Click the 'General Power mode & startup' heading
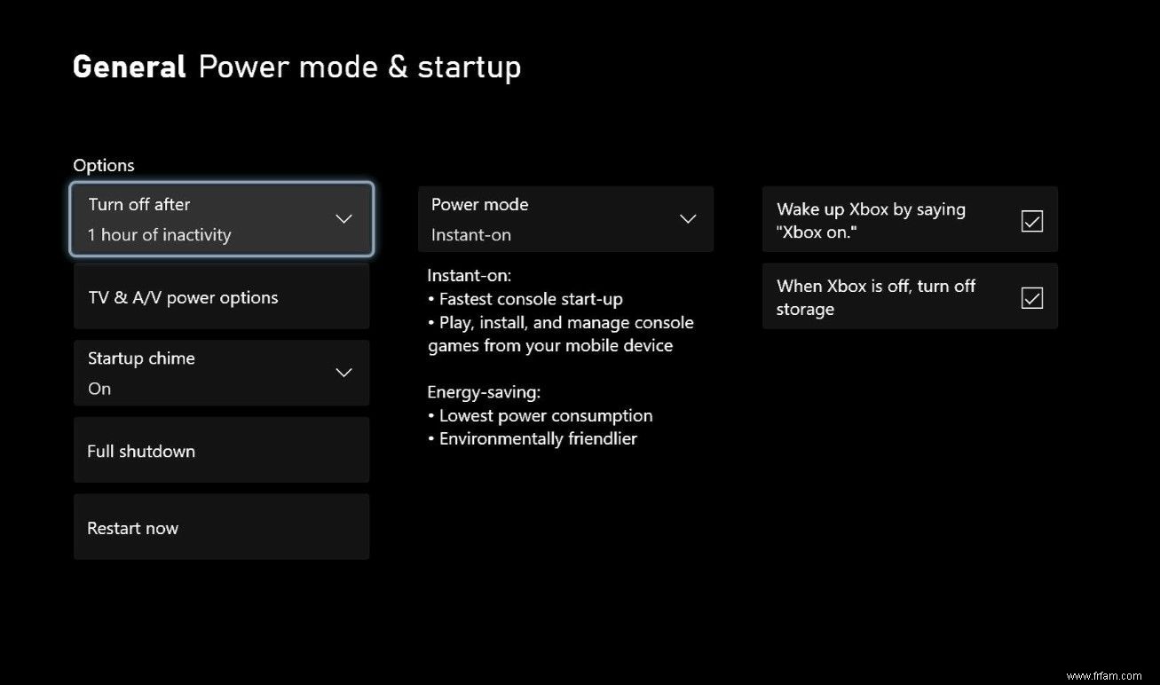This screenshot has width=1160, height=685. point(296,67)
